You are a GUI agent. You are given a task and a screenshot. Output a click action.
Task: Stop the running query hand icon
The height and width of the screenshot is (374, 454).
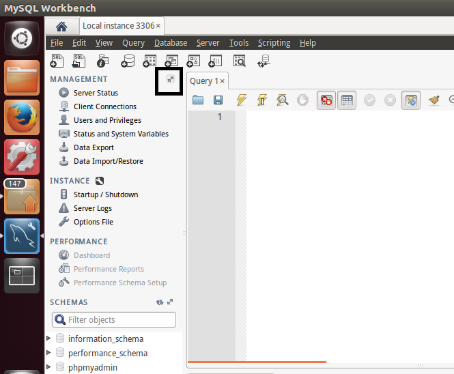click(302, 100)
